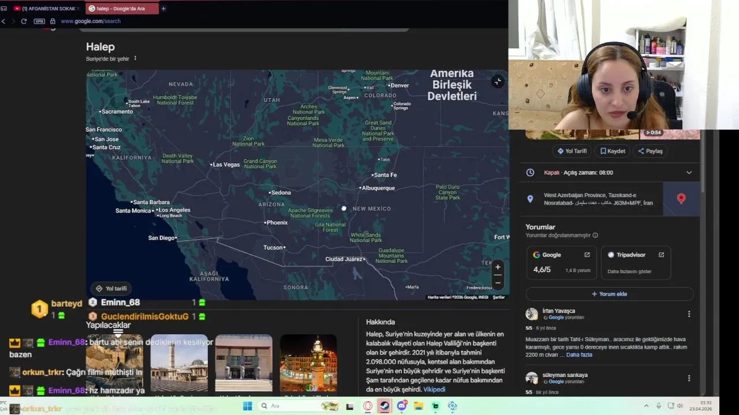
Task: Reload the current page
Action: tap(24, 21)
